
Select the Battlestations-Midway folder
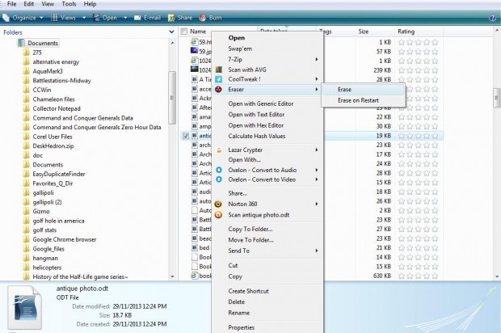point(61,81)
